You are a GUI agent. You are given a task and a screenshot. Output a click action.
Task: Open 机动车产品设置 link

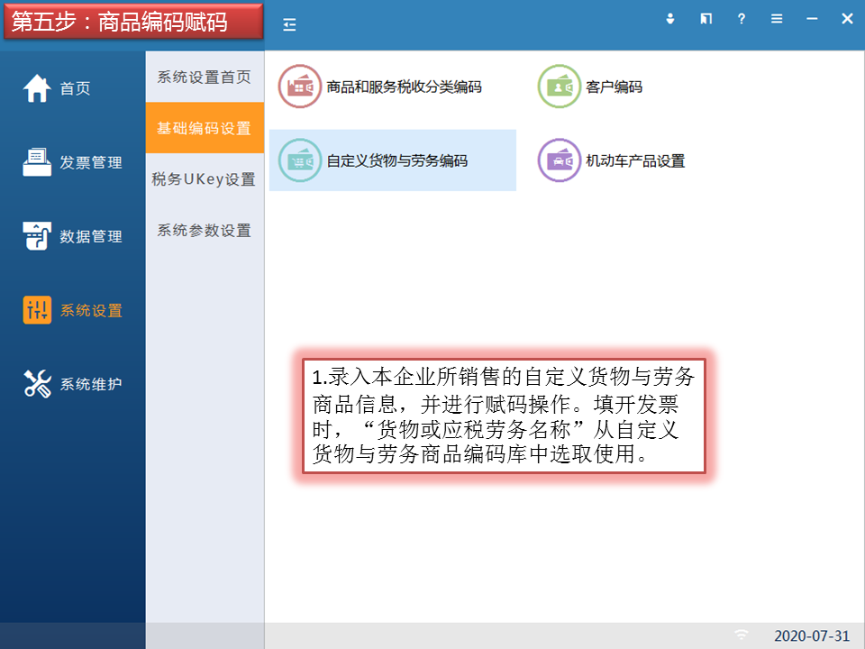[x=635, y=161]
